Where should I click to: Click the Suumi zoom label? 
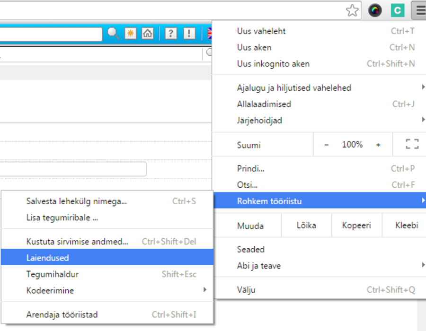[249, 145]
